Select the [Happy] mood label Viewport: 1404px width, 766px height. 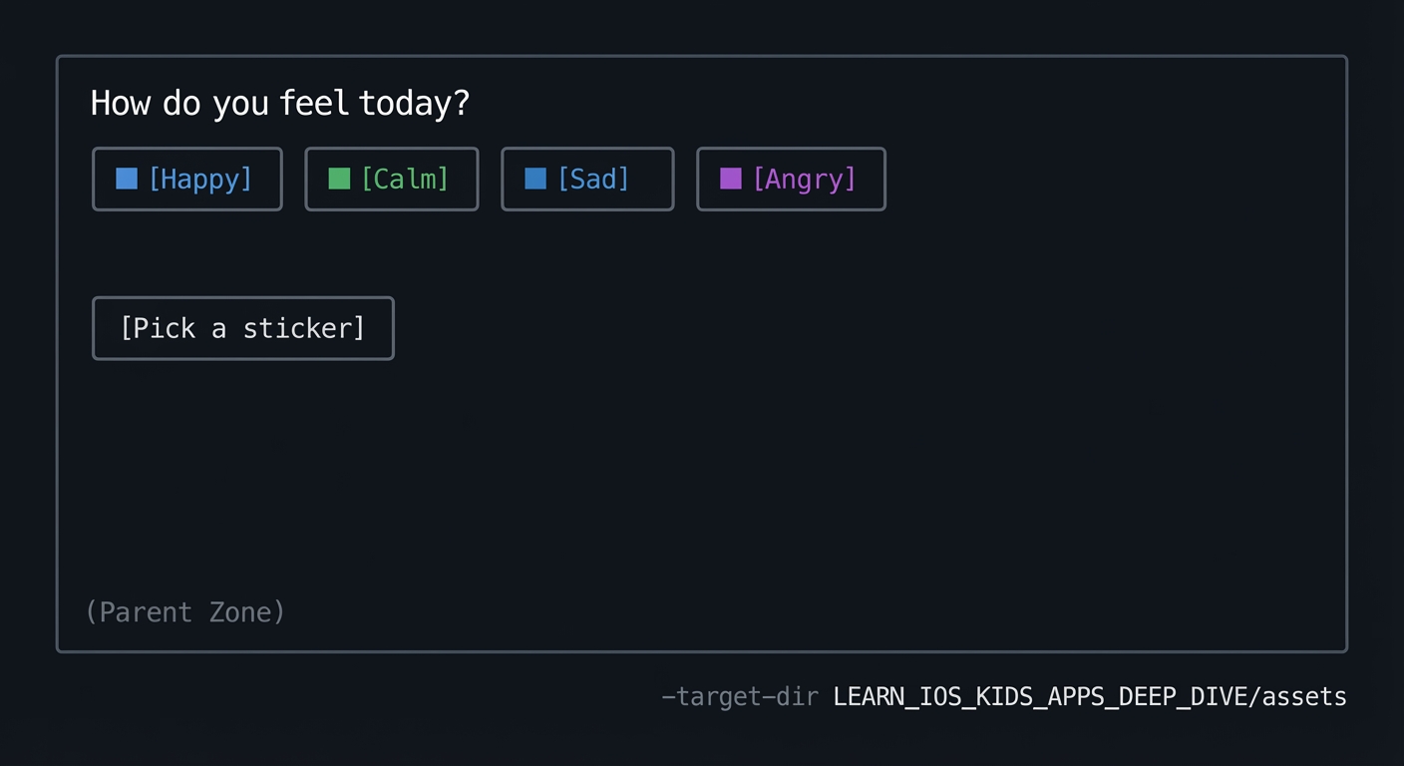coord(200,180)
